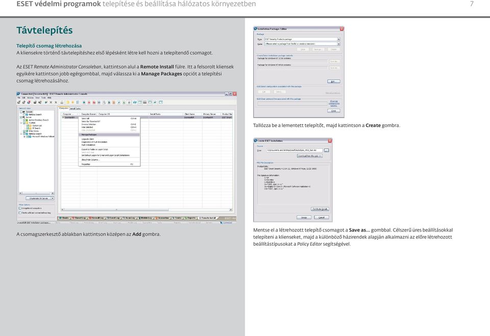Viewport: 490px width, 336px height.
Task: Close the Create ESET Installation dialog
Action: coord(330,141)
